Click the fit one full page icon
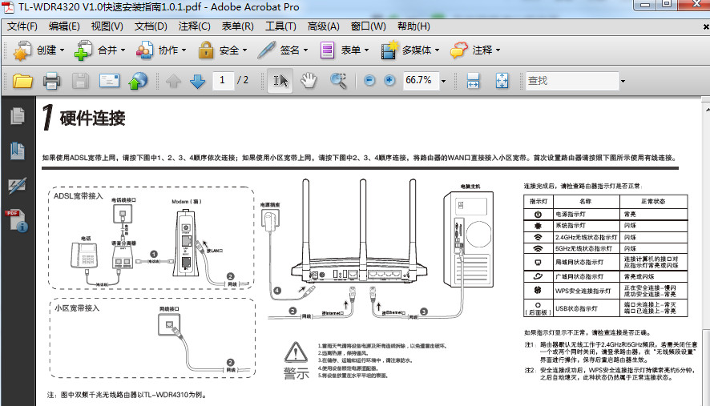710x406 pixels. (502, 81)
